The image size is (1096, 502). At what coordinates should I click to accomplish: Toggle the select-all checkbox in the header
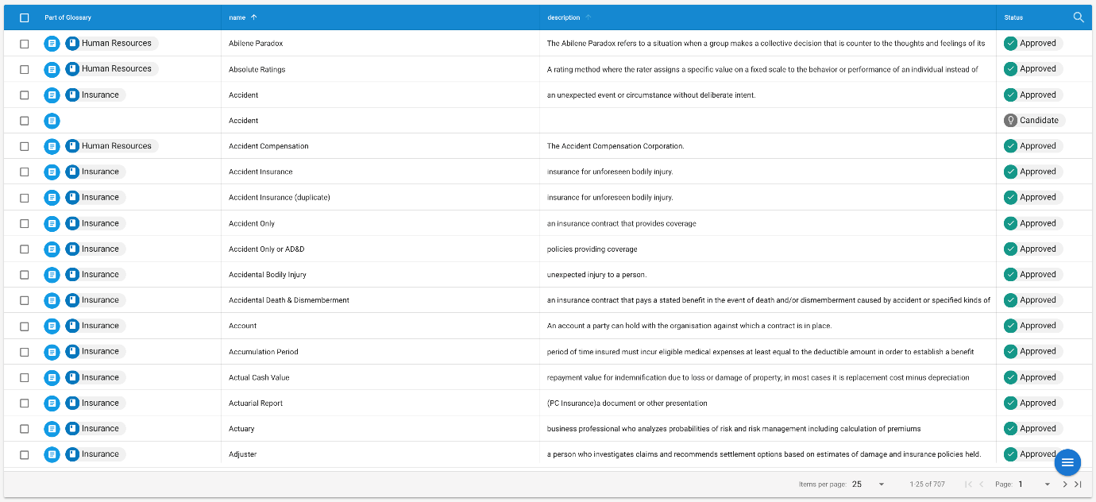click(25, 17)
